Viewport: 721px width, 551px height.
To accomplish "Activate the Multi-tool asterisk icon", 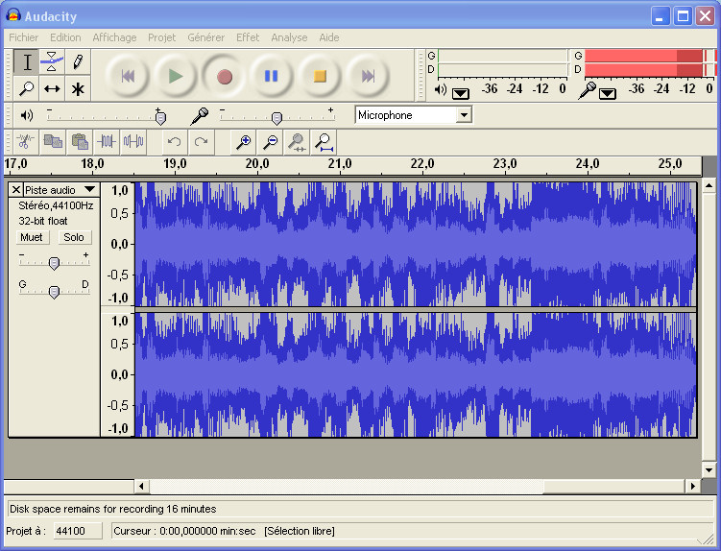I will coord(78,88).
